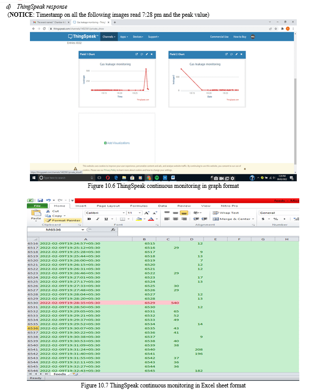Open Field 2 Chart in new window icon

(227, 54)
